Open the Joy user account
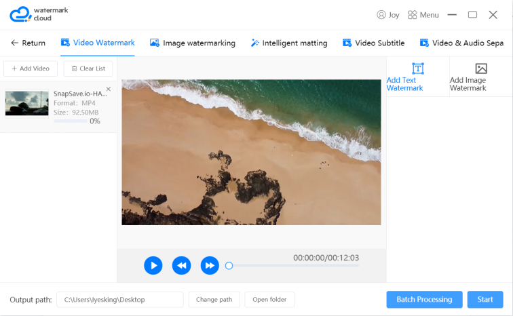The image size is (513, 316). [388, 15]
